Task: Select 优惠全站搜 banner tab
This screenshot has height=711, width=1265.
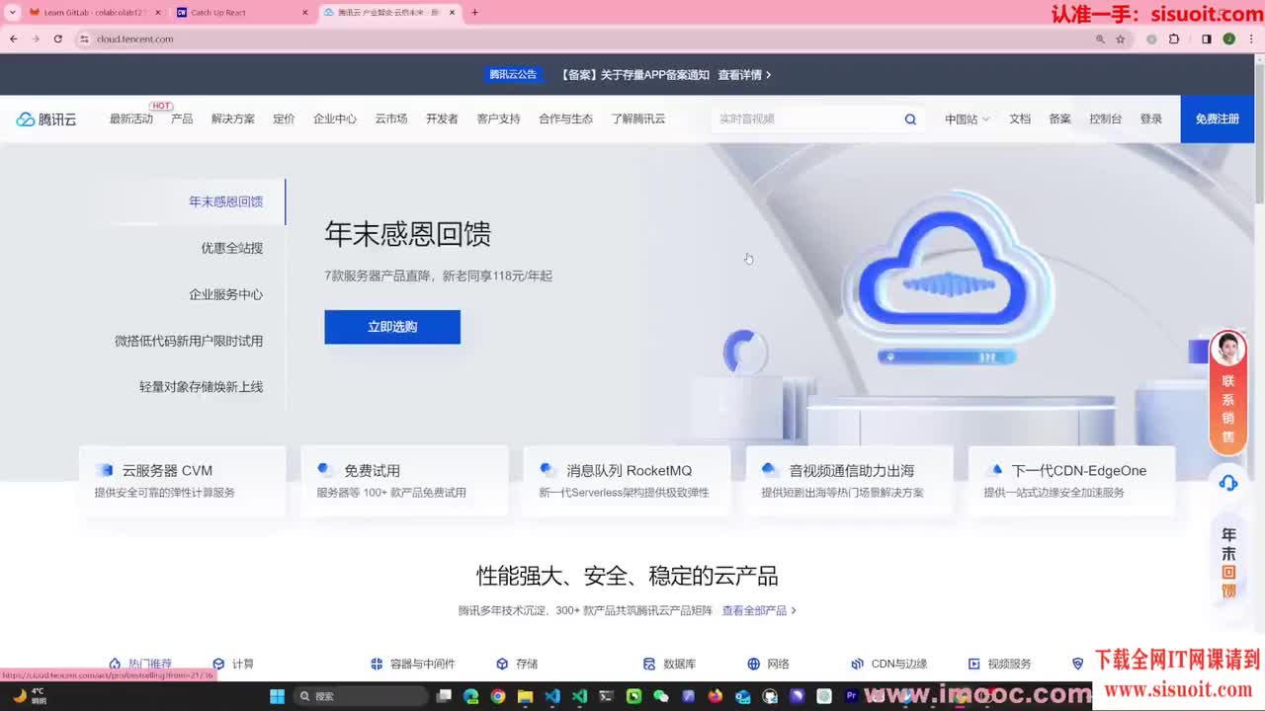Action: pos(232,248)
